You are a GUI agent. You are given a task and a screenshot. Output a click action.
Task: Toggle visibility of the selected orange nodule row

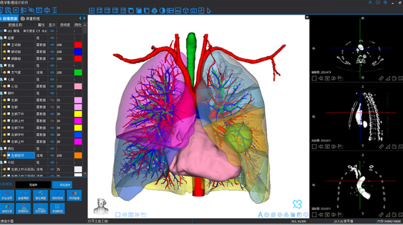tap(52, 155)
